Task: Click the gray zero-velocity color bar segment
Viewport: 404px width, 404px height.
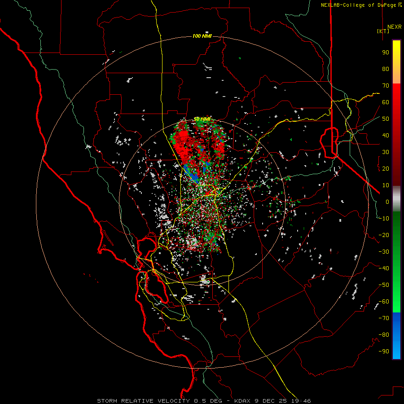Action: point(396,199)
